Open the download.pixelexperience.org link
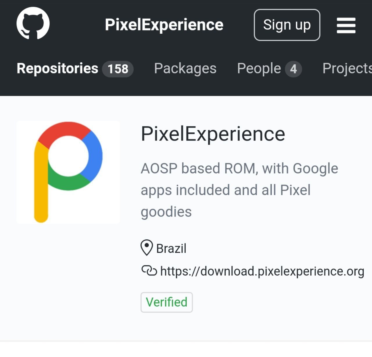 tap(262, 271)
